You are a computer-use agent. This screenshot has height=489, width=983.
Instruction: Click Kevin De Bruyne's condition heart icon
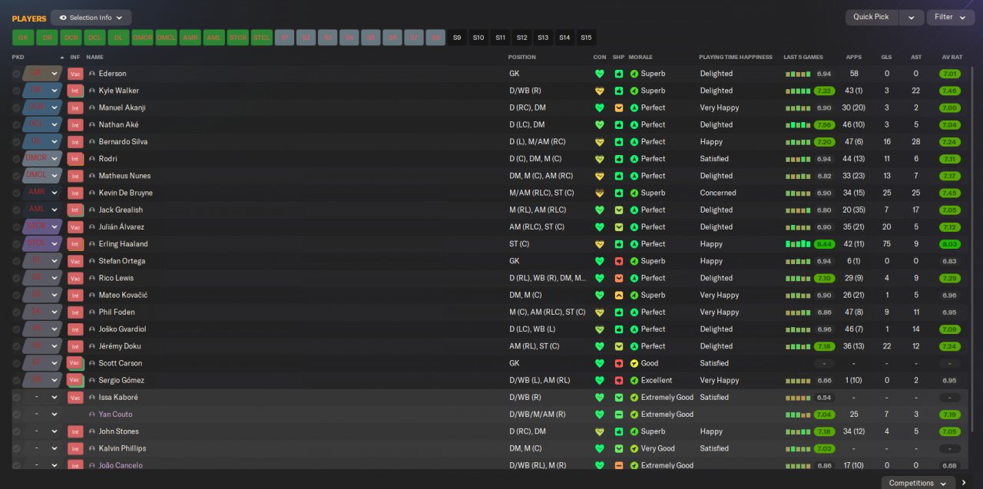pyautogui.click(x=599, y=193)
